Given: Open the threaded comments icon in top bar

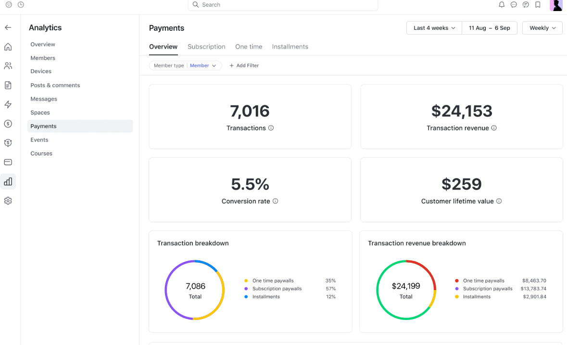Looking at the screenshot, I should tap(526, 5).
